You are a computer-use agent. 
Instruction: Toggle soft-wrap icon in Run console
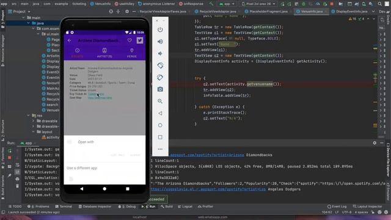tap(17, 165)
